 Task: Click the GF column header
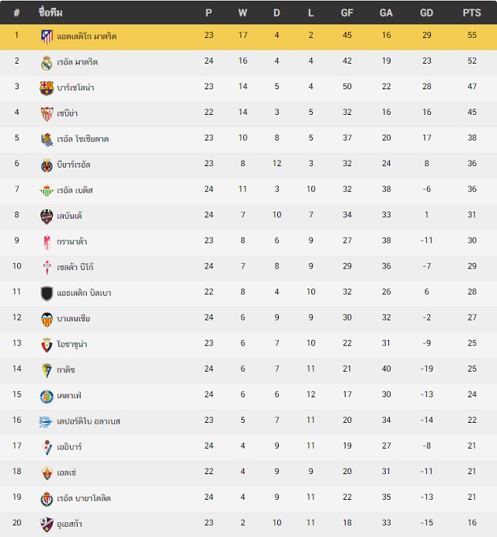tap(347, 12)
